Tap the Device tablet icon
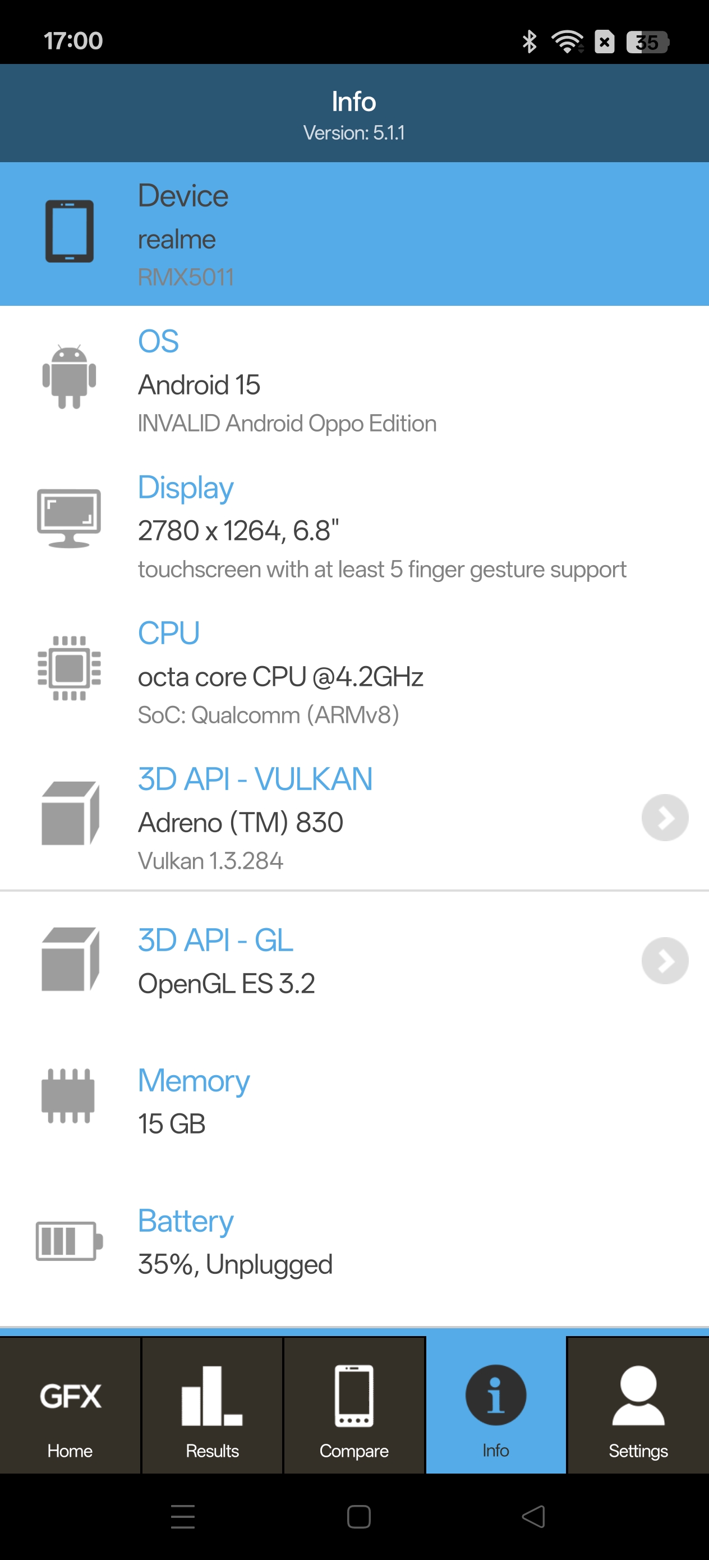 (x=70, y=231)
